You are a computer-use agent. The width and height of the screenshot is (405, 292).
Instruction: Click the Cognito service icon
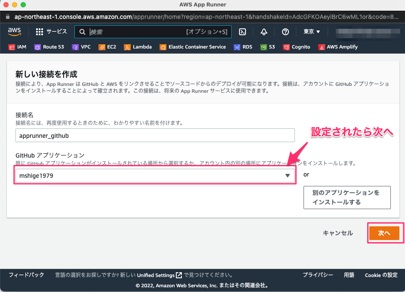(286, 47)
